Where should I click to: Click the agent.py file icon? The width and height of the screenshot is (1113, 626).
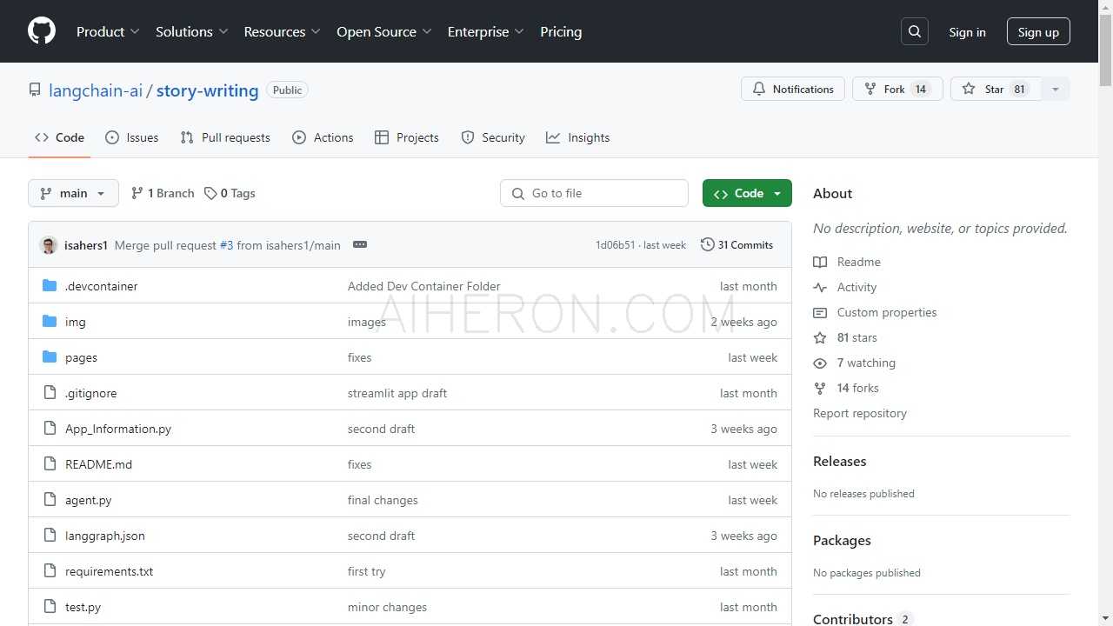(x=50, y=500)
